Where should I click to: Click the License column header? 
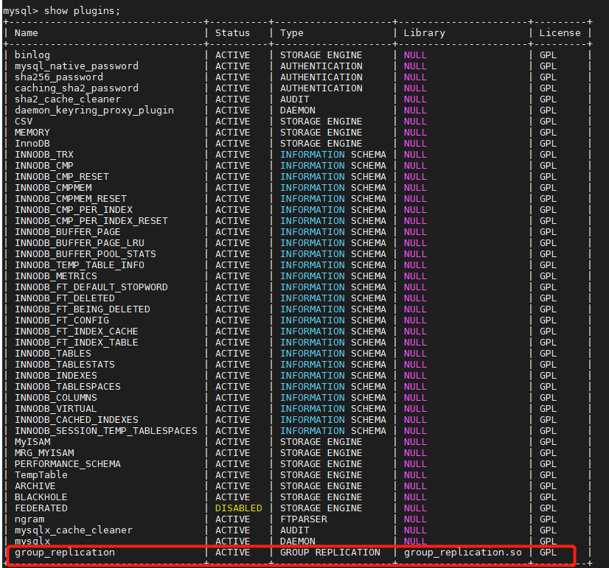[560, 32]
